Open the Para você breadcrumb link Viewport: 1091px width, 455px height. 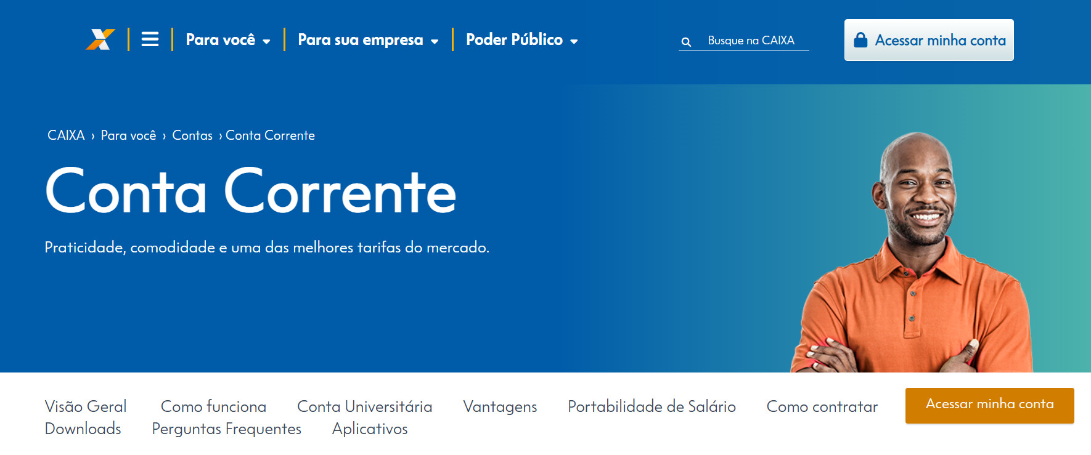(x=128, y=135)
